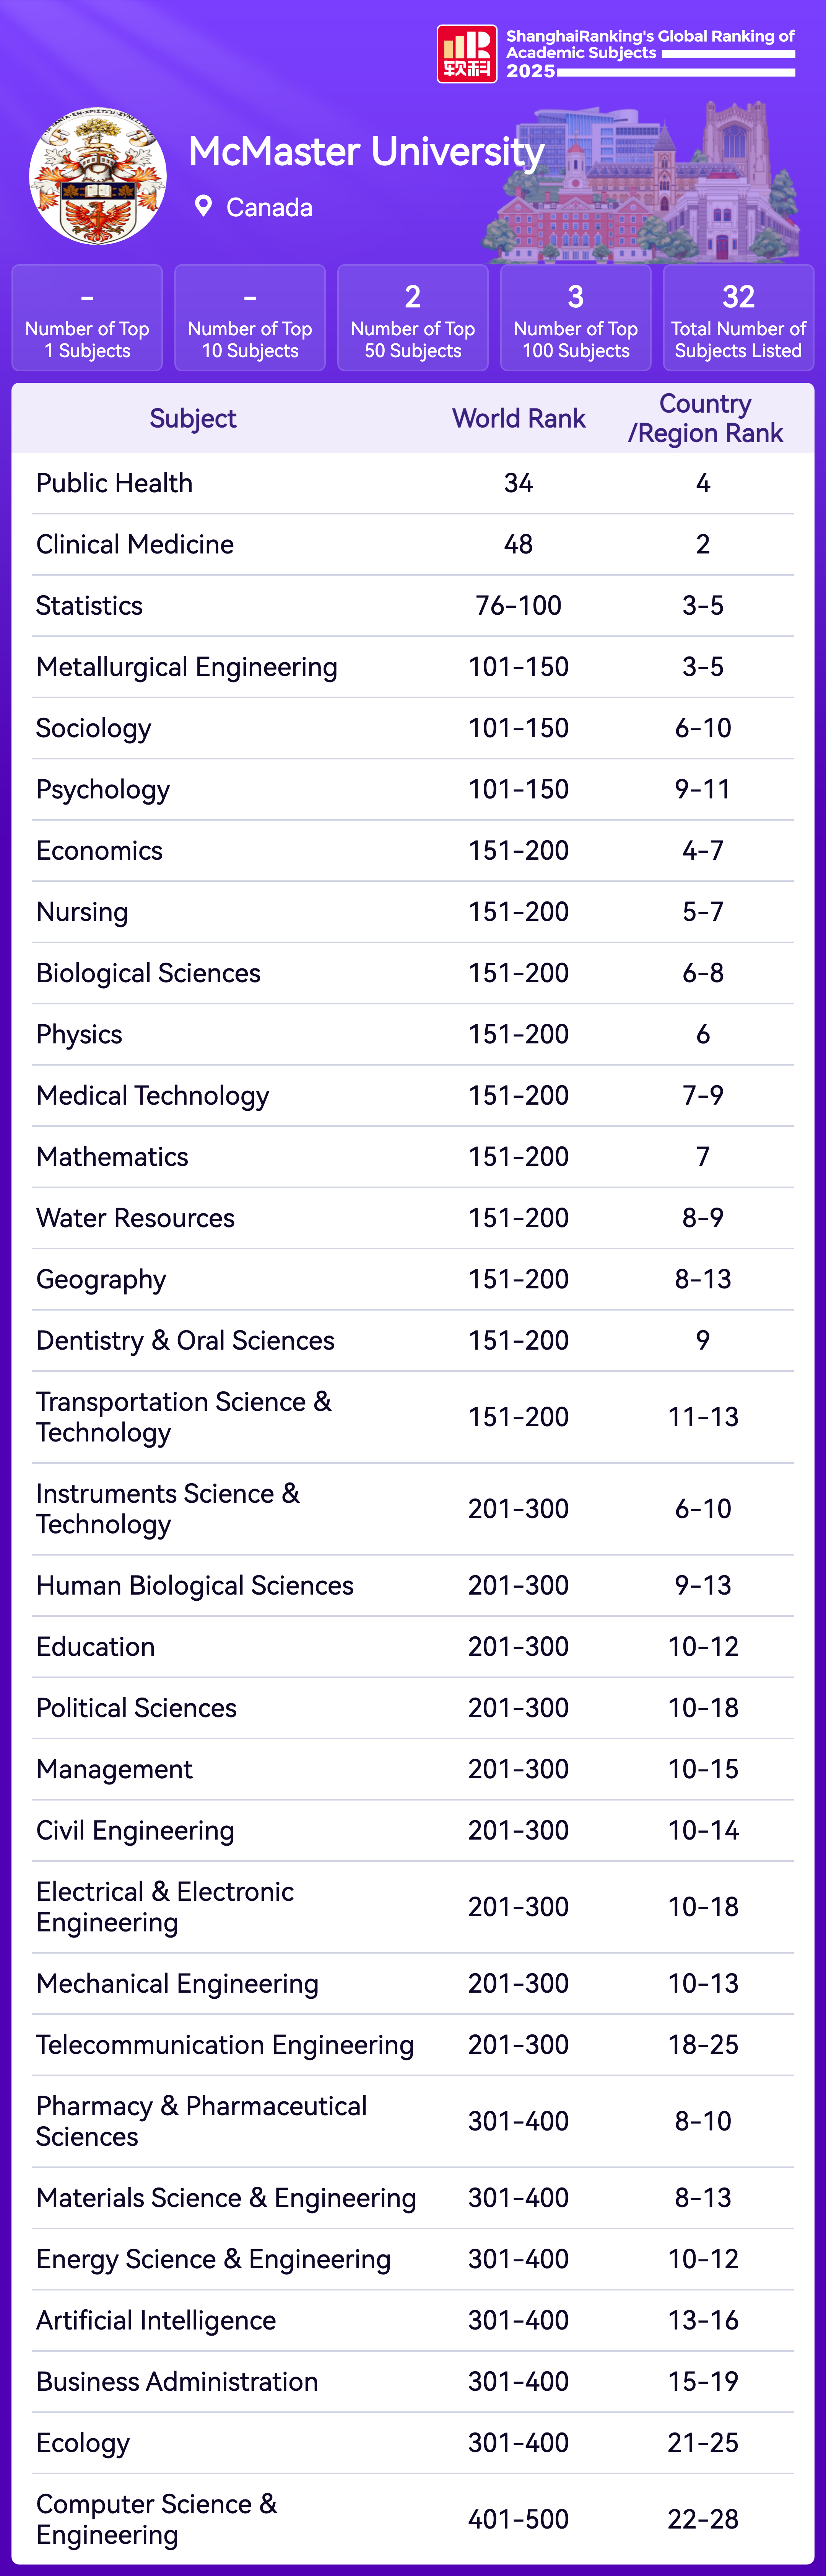Click the Subject column header
Image resolution: width=826 pixels, height=2576 pixels.
193,418
